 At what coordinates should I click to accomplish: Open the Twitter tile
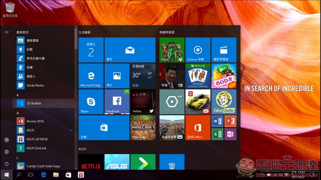(143, 102)
